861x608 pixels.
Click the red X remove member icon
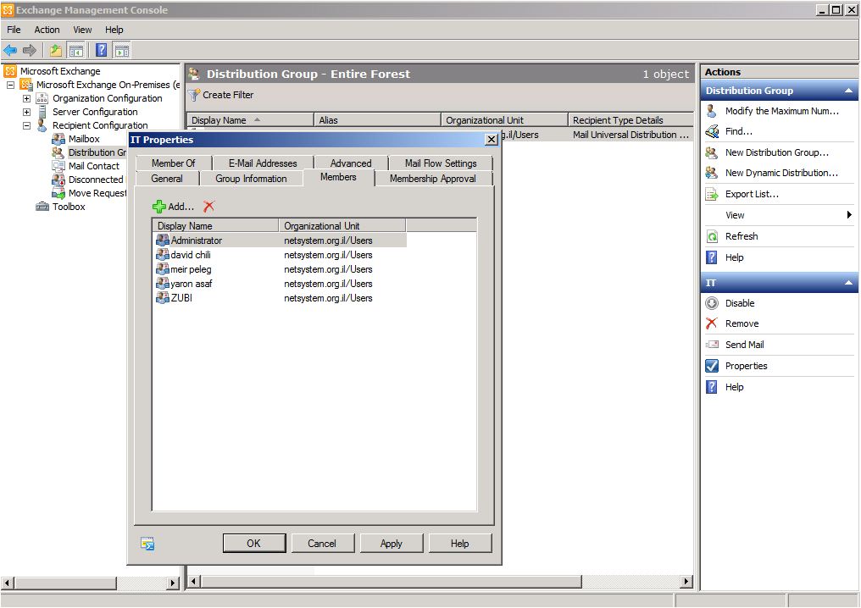[x=208, y=207]
